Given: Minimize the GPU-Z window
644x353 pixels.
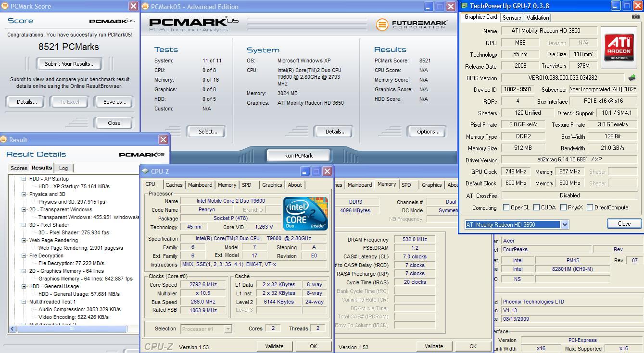Looking at the screenshot, I should click(616, 6).
